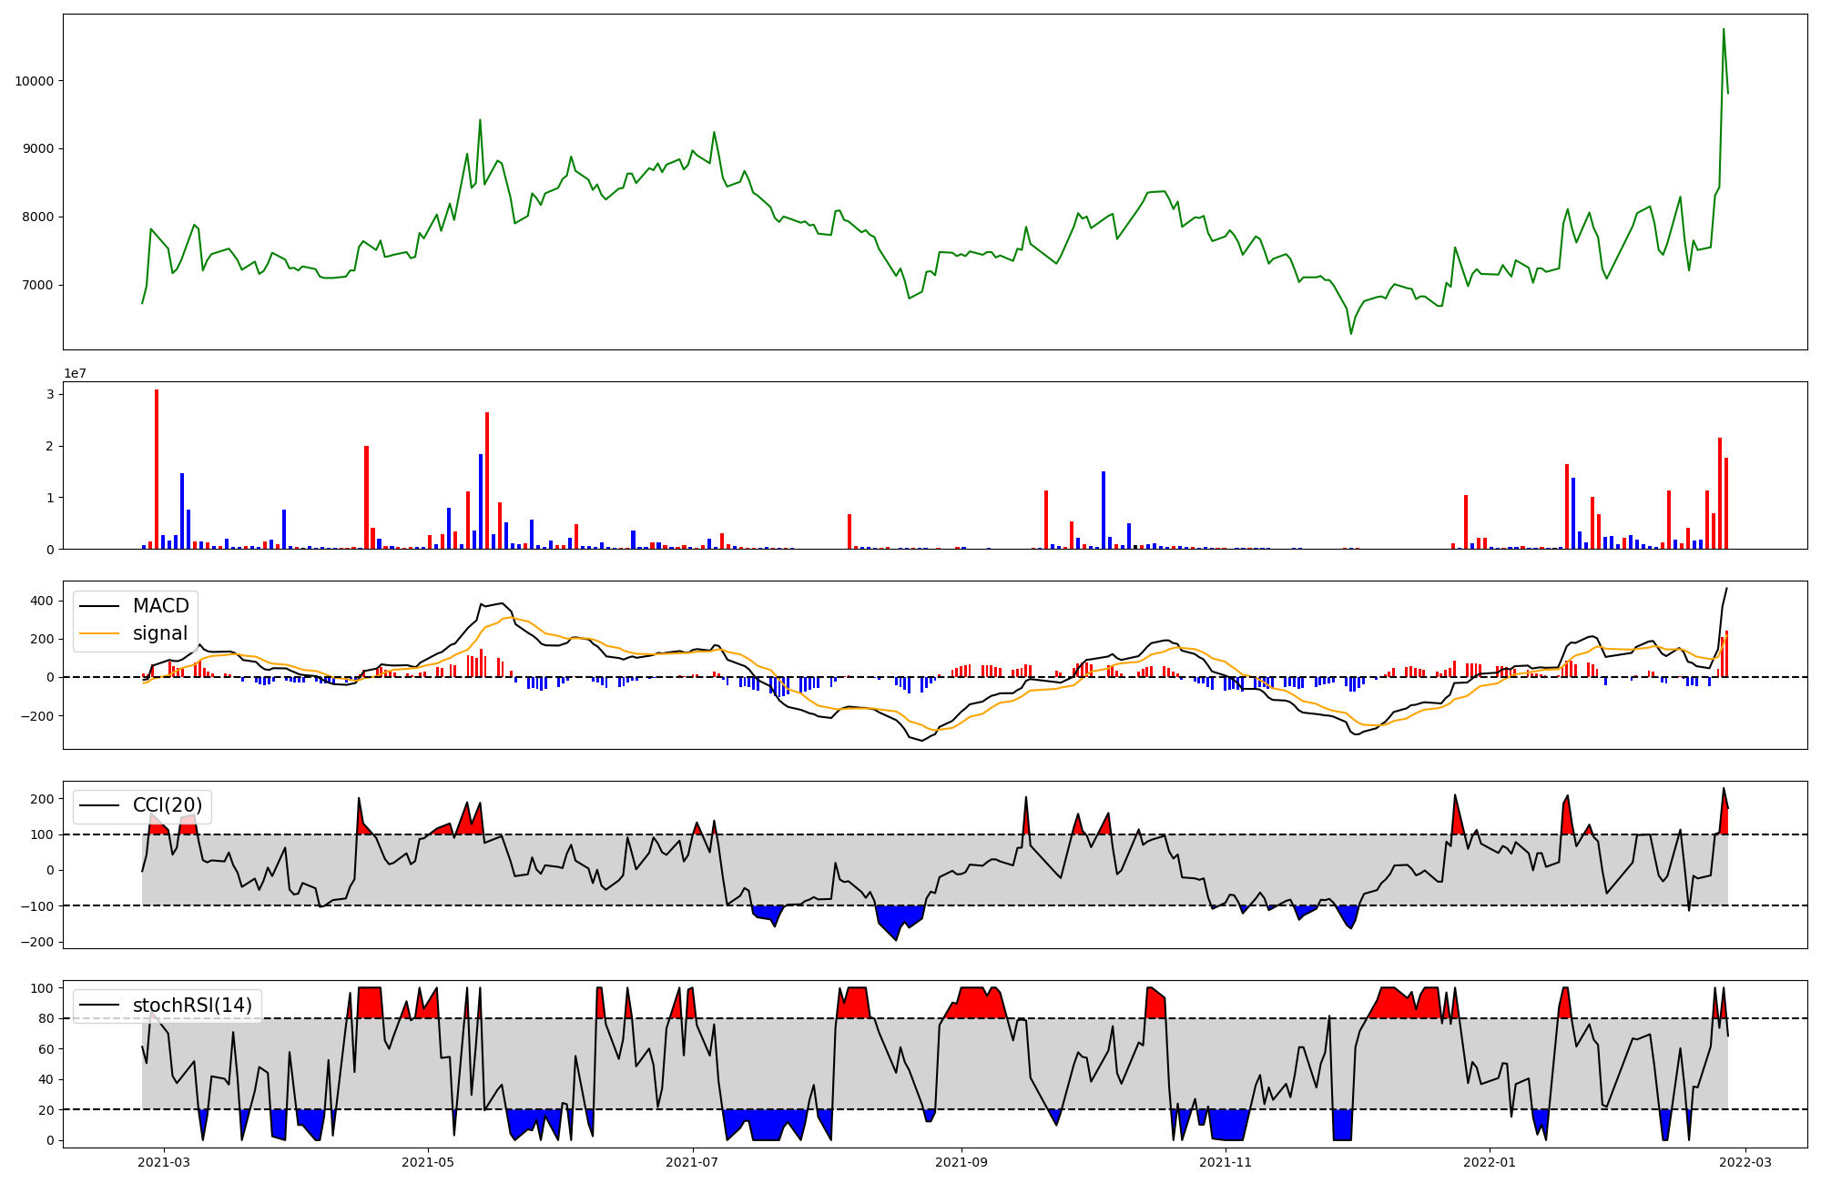Click the -200 tick on CCI axis
The image size is (1821, 1183).
tap(37, 942)
